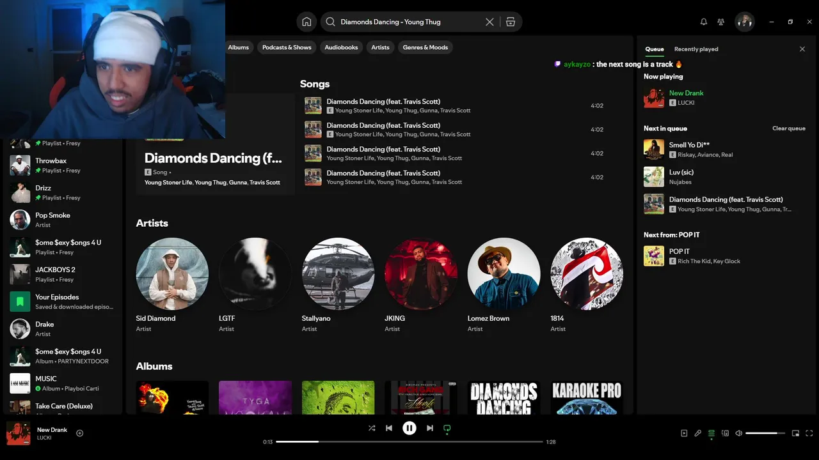Image resolution: width=819 pixels, height=460 pixels.
Task: Open the Now Playing view icon
Action: (684, 433)
